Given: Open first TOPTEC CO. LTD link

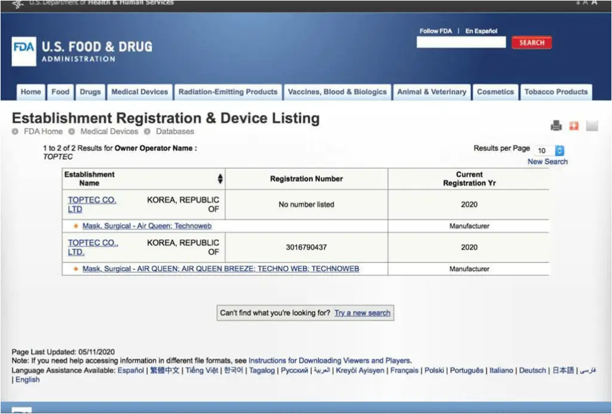Looking at the screenshot, I should [x=92, y=205].
